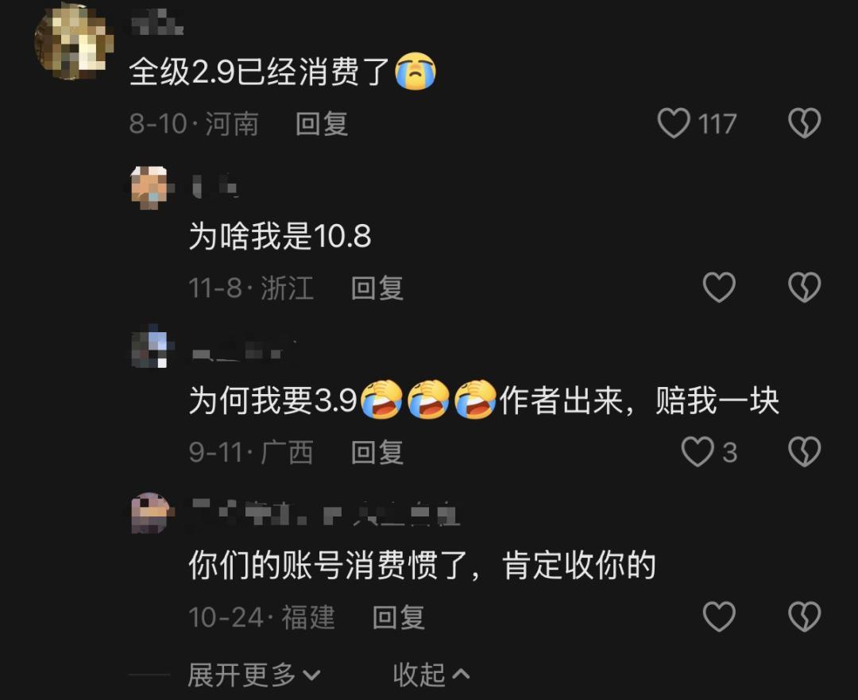Open top commenter's avatar profile
The height and width of the screenshot is (700, 858).
pyautogui.click(x=74, y=42)
